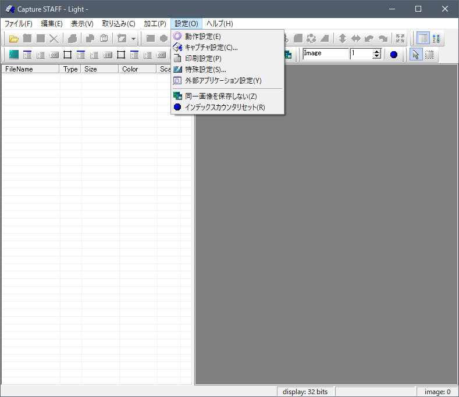Click the grey up-down flip arrow icon
This screenshot has height=397, width=459.
[342, 38]
